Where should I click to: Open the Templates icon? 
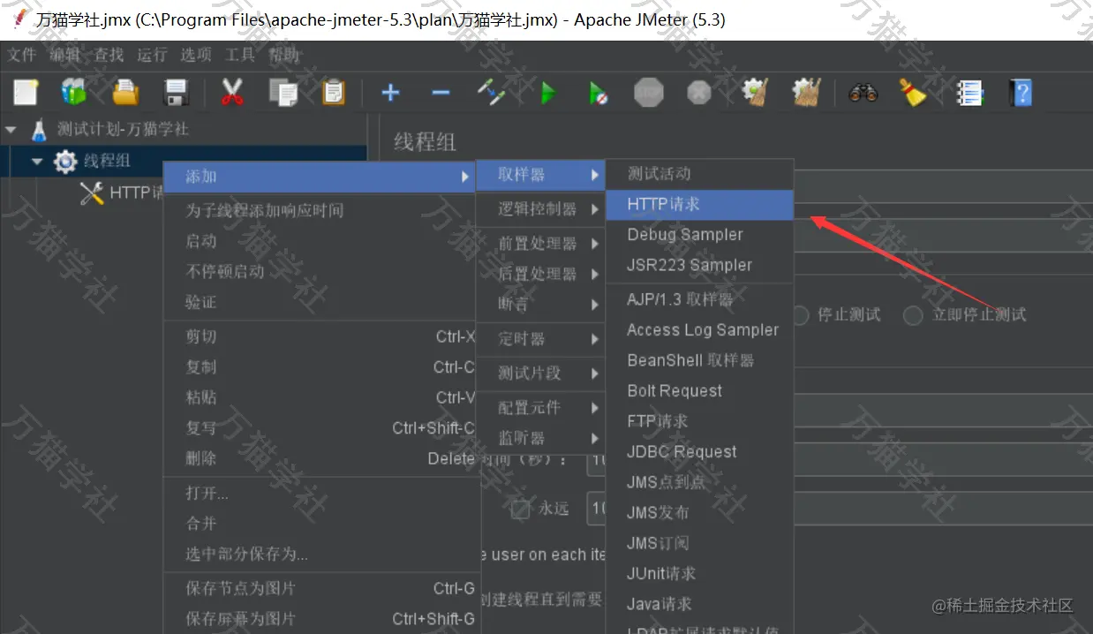point(74,93)
